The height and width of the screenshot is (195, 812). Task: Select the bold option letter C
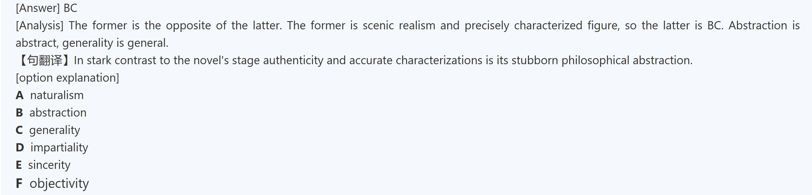pos(19,130)
